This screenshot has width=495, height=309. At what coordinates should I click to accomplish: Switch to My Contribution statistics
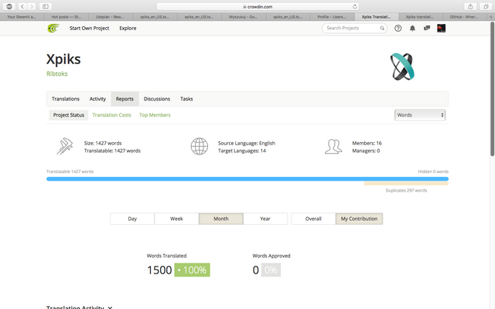pyautogui.click(x=359, y=219)
